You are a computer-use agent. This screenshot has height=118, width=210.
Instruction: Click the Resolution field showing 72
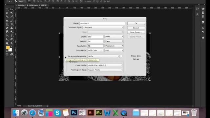(95, 46)
